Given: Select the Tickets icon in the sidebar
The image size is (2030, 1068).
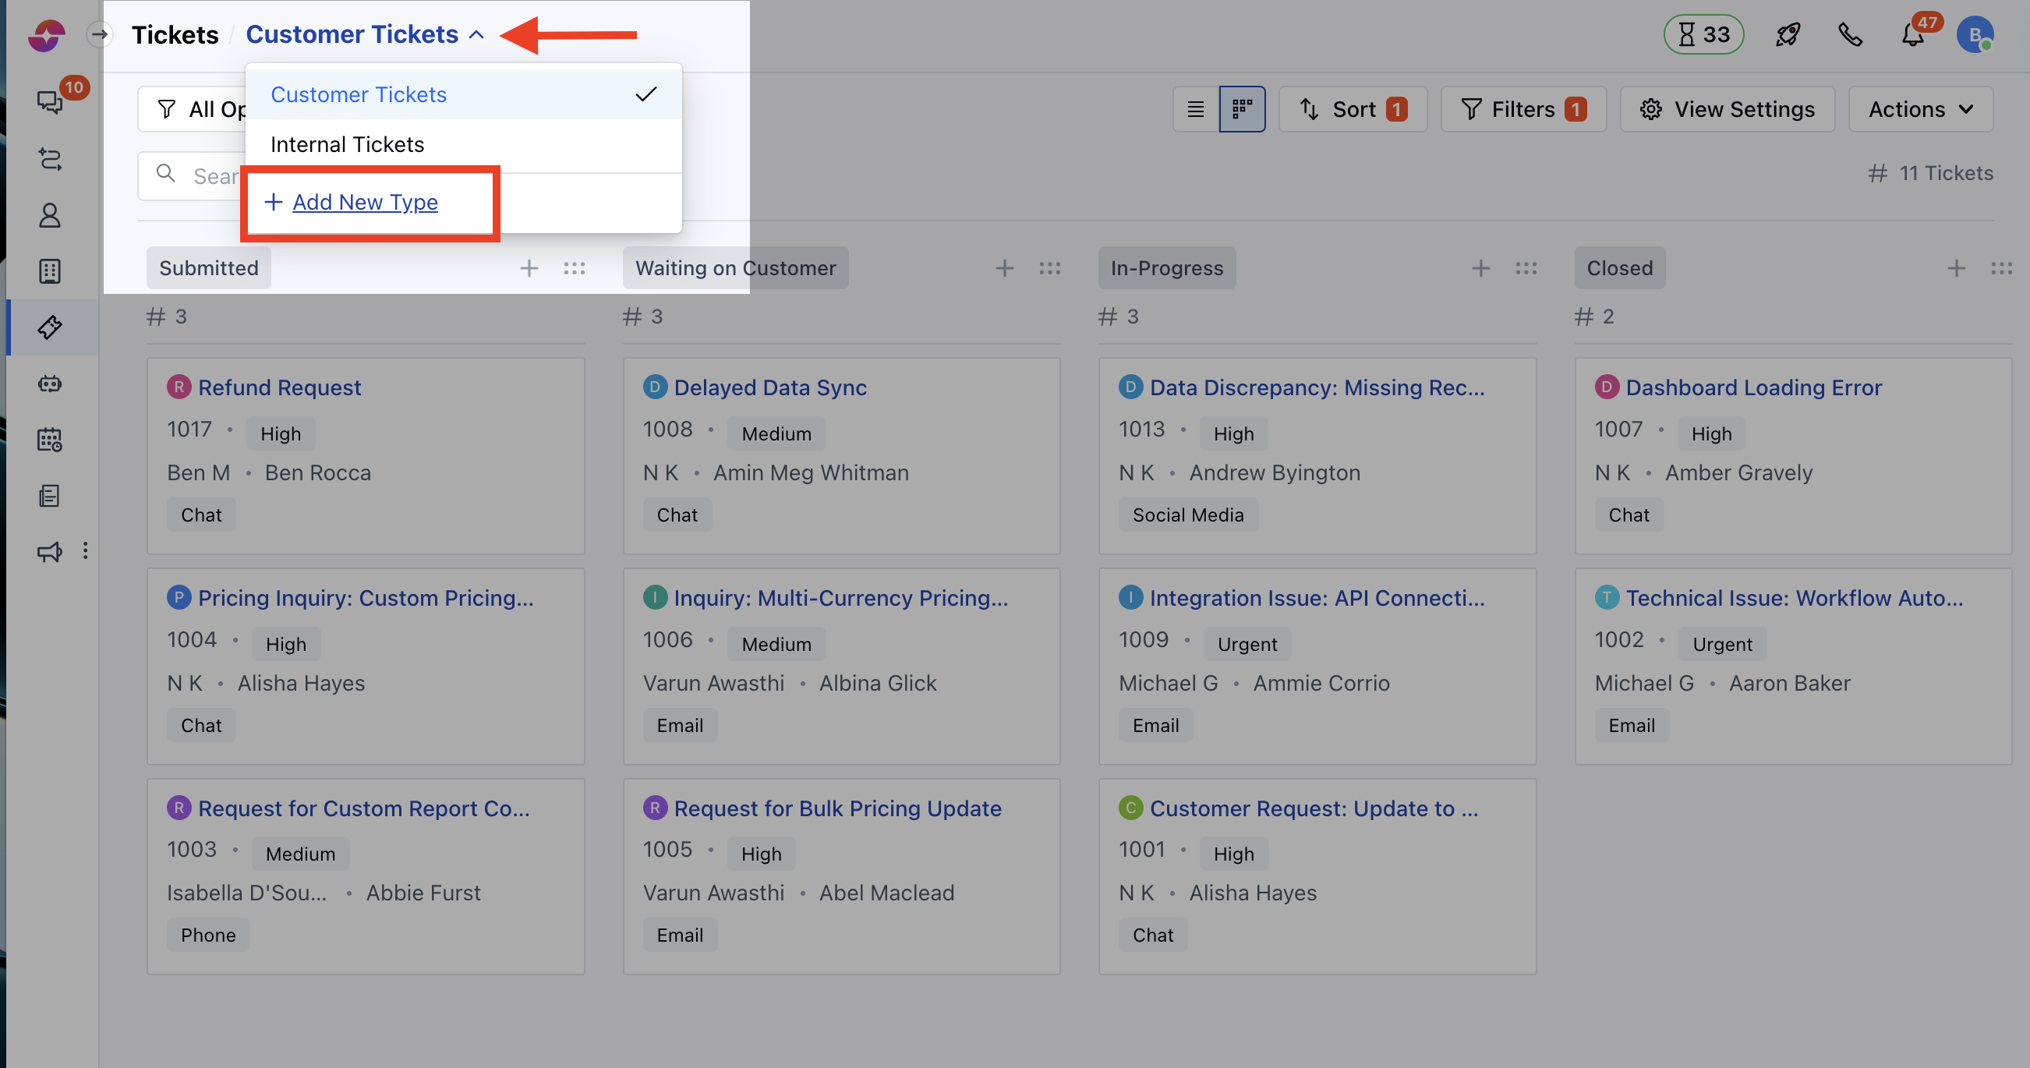Looking at the screenshot, I should pyautogui.click(x=49, y=327).
